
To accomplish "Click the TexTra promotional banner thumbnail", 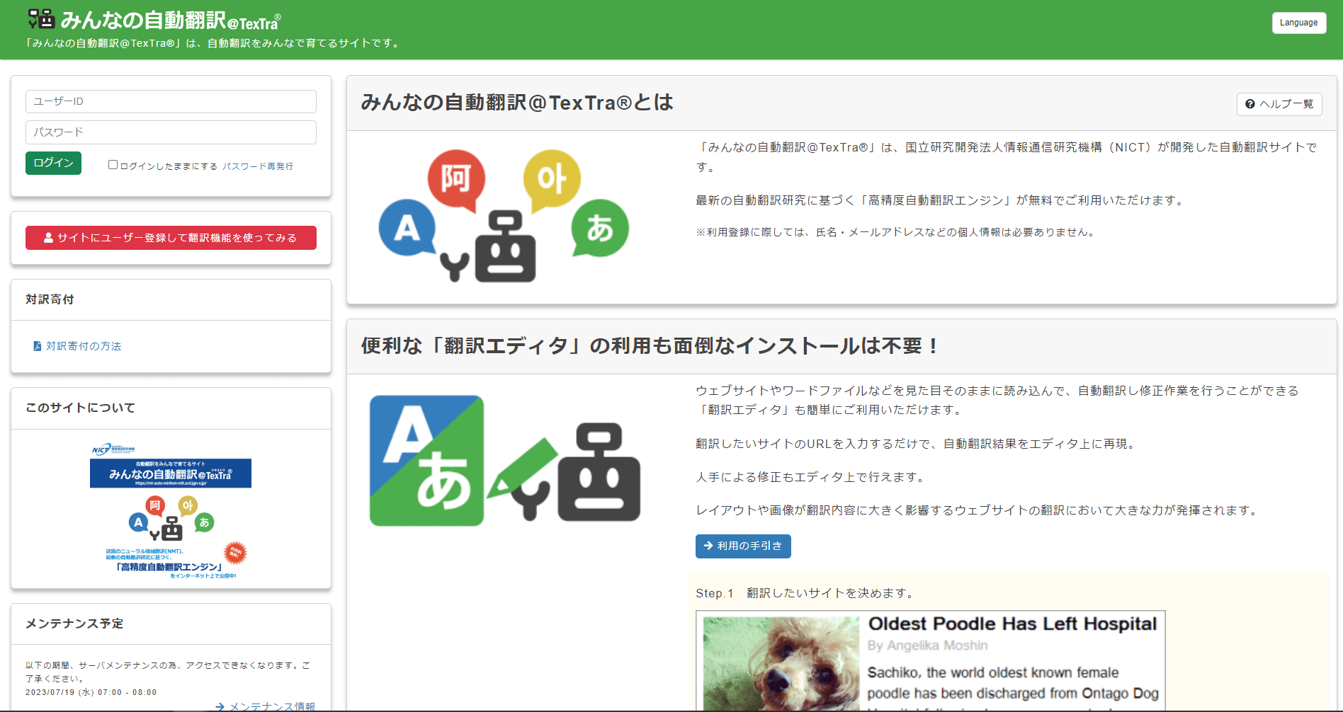I will coord(171,510).
